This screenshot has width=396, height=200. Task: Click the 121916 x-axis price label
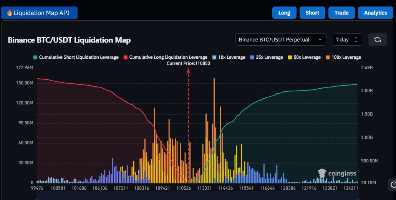309,188
